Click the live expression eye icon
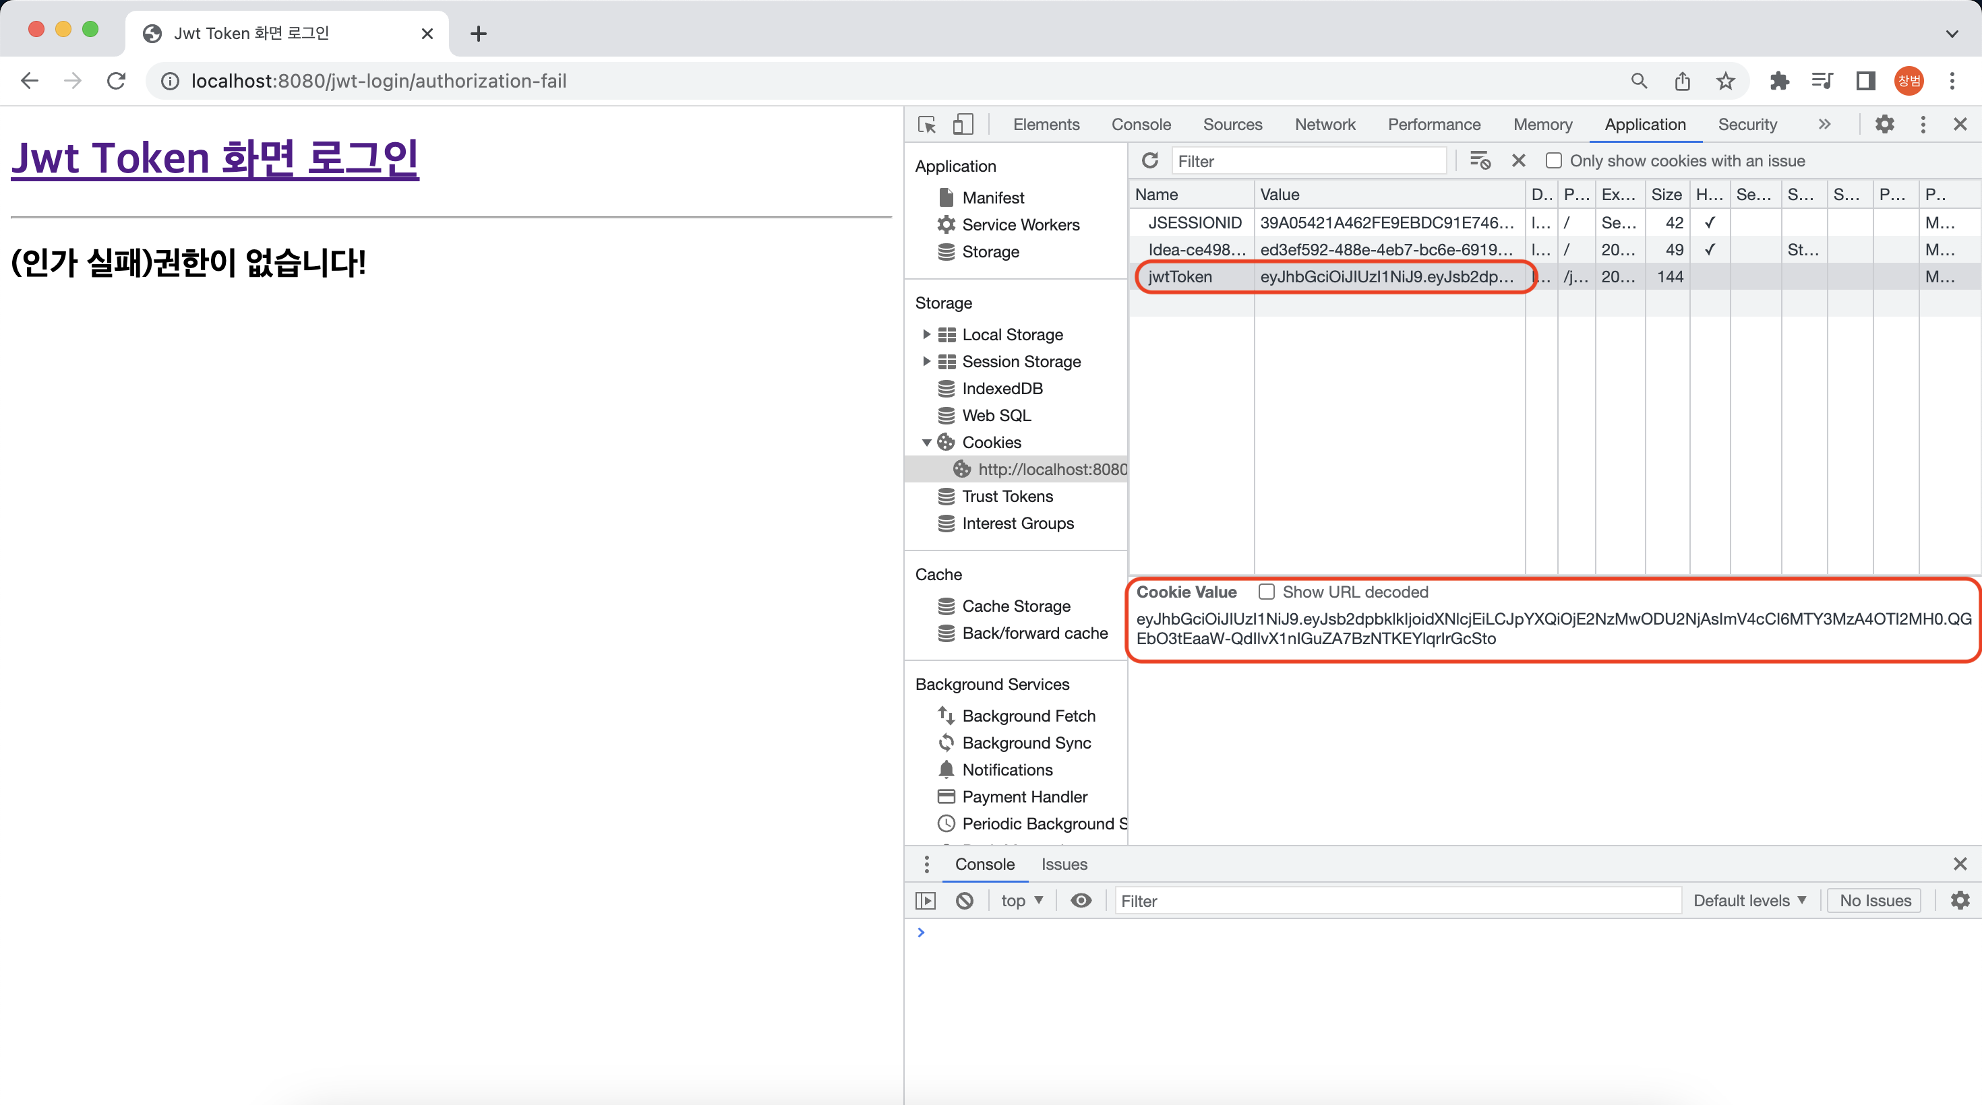The image size is (1982, 1105). tap(1080, 900)
